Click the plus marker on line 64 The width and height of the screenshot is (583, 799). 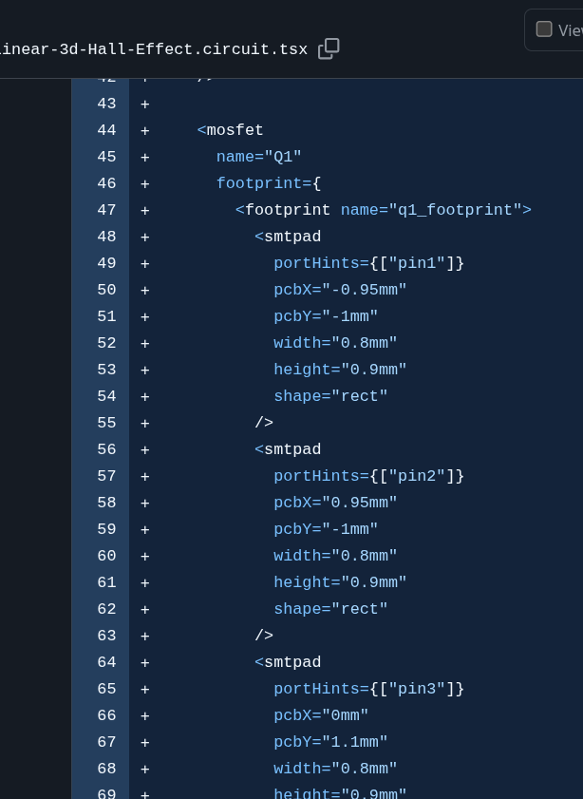point(145,663)
